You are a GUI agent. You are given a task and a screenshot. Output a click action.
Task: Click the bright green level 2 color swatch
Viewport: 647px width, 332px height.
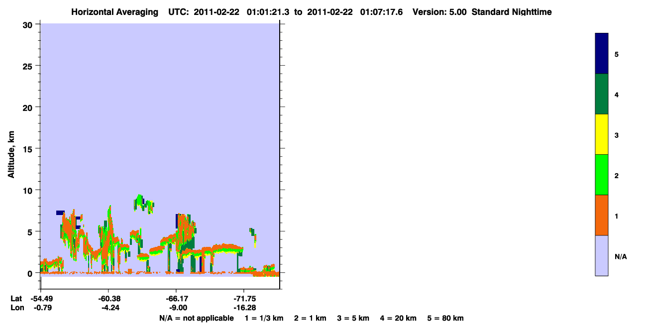[x=601, y=175]
